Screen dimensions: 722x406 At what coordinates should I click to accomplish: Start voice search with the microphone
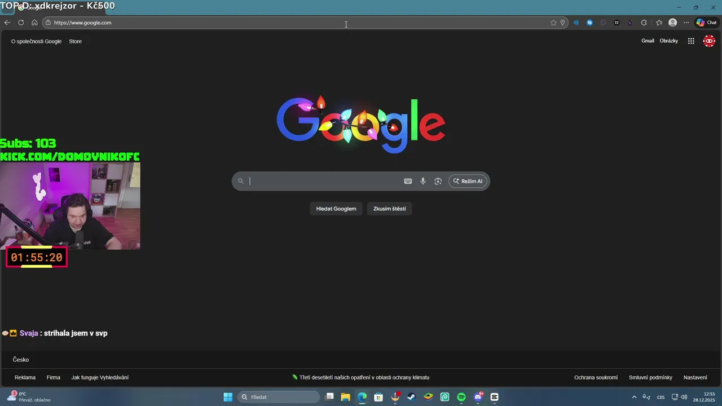(423, 181)
